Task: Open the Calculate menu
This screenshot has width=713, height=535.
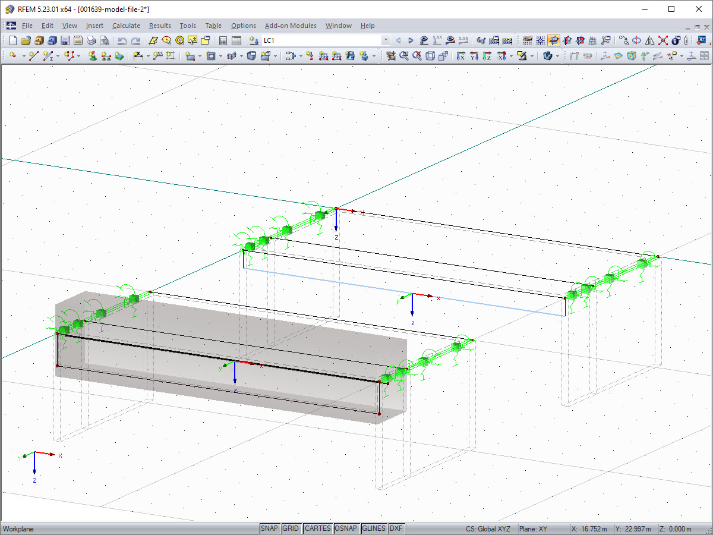Action: (126, 26)
